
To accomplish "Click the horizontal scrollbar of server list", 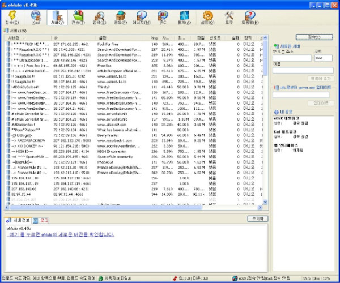I will (106, 207).
